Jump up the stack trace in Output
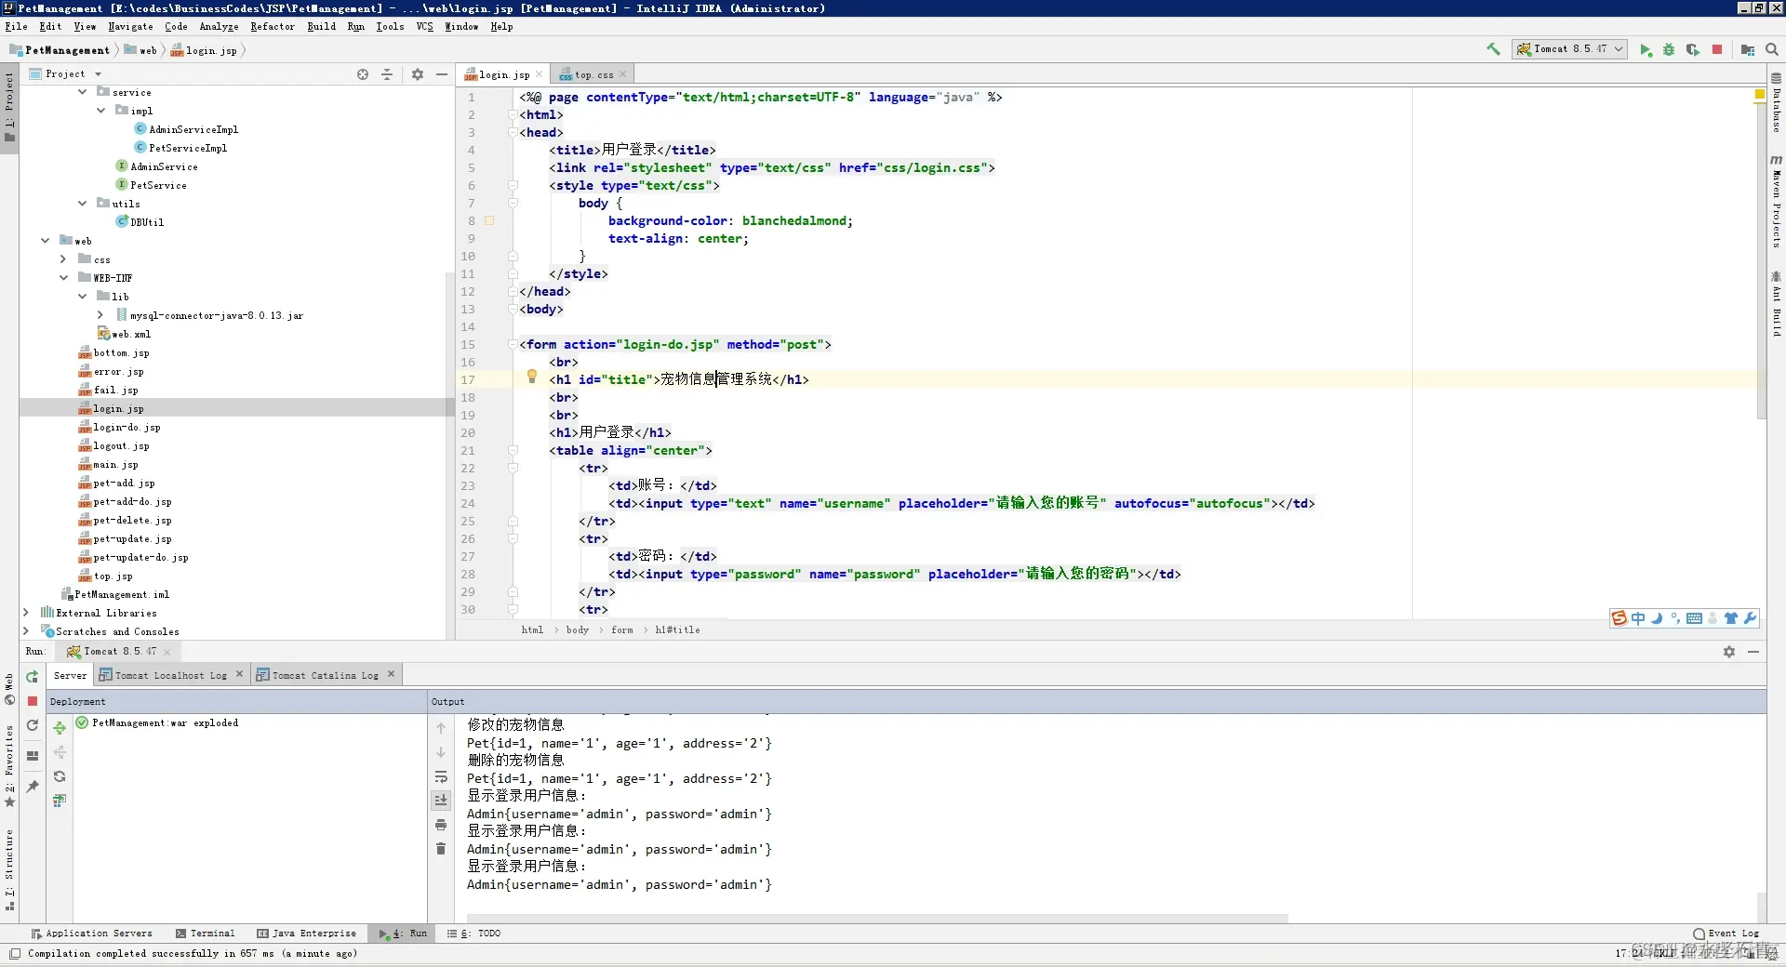Image resolution: width=1786 pixels, height=967 pixels. coord(441,728)
